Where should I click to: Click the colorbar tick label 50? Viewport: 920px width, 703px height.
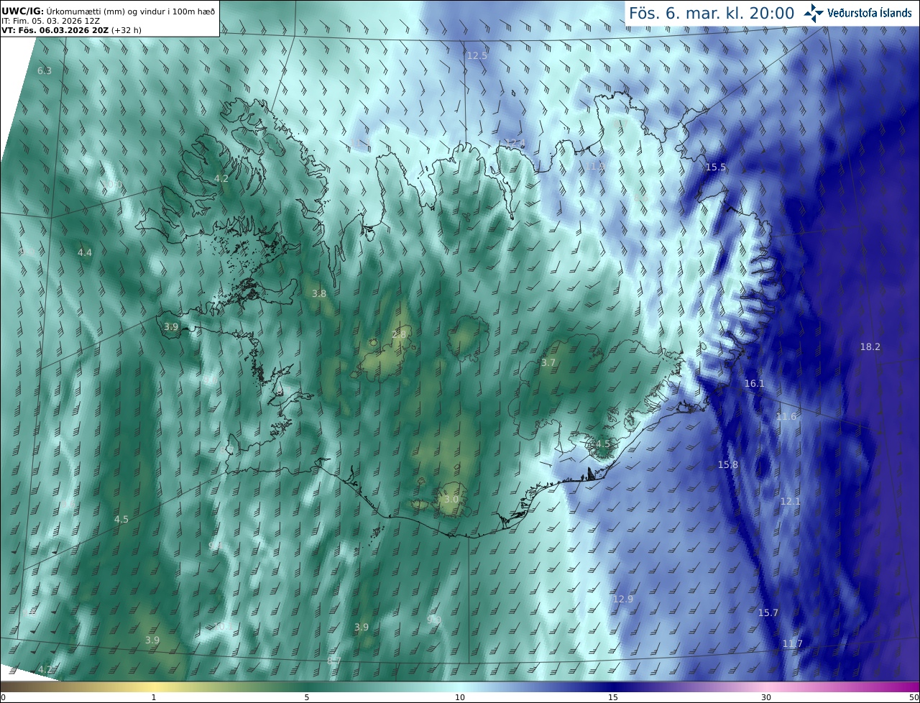point(914,697)
